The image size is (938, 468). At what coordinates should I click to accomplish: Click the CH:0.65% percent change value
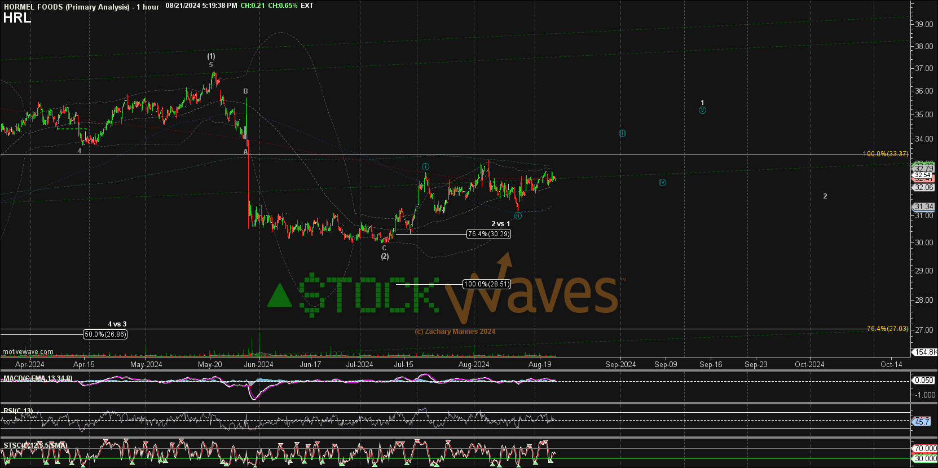(x=283, y=6)
